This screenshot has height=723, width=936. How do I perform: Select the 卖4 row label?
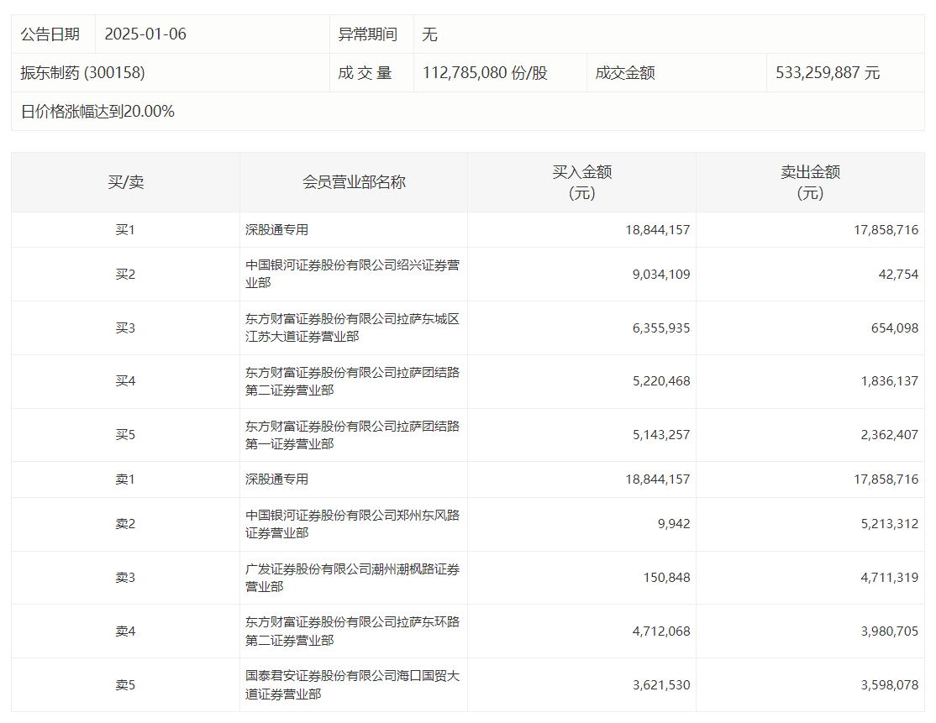(125, 631)
